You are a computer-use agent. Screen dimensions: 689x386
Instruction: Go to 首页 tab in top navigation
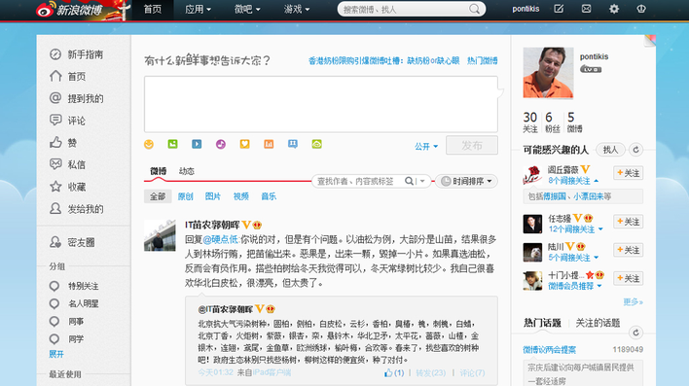(x=153, y=9)
